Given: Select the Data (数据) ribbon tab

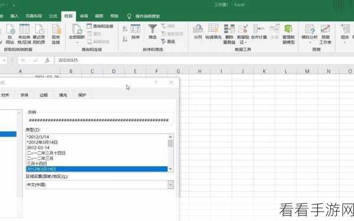Looking at the screenshot, I should click(68, 16).
